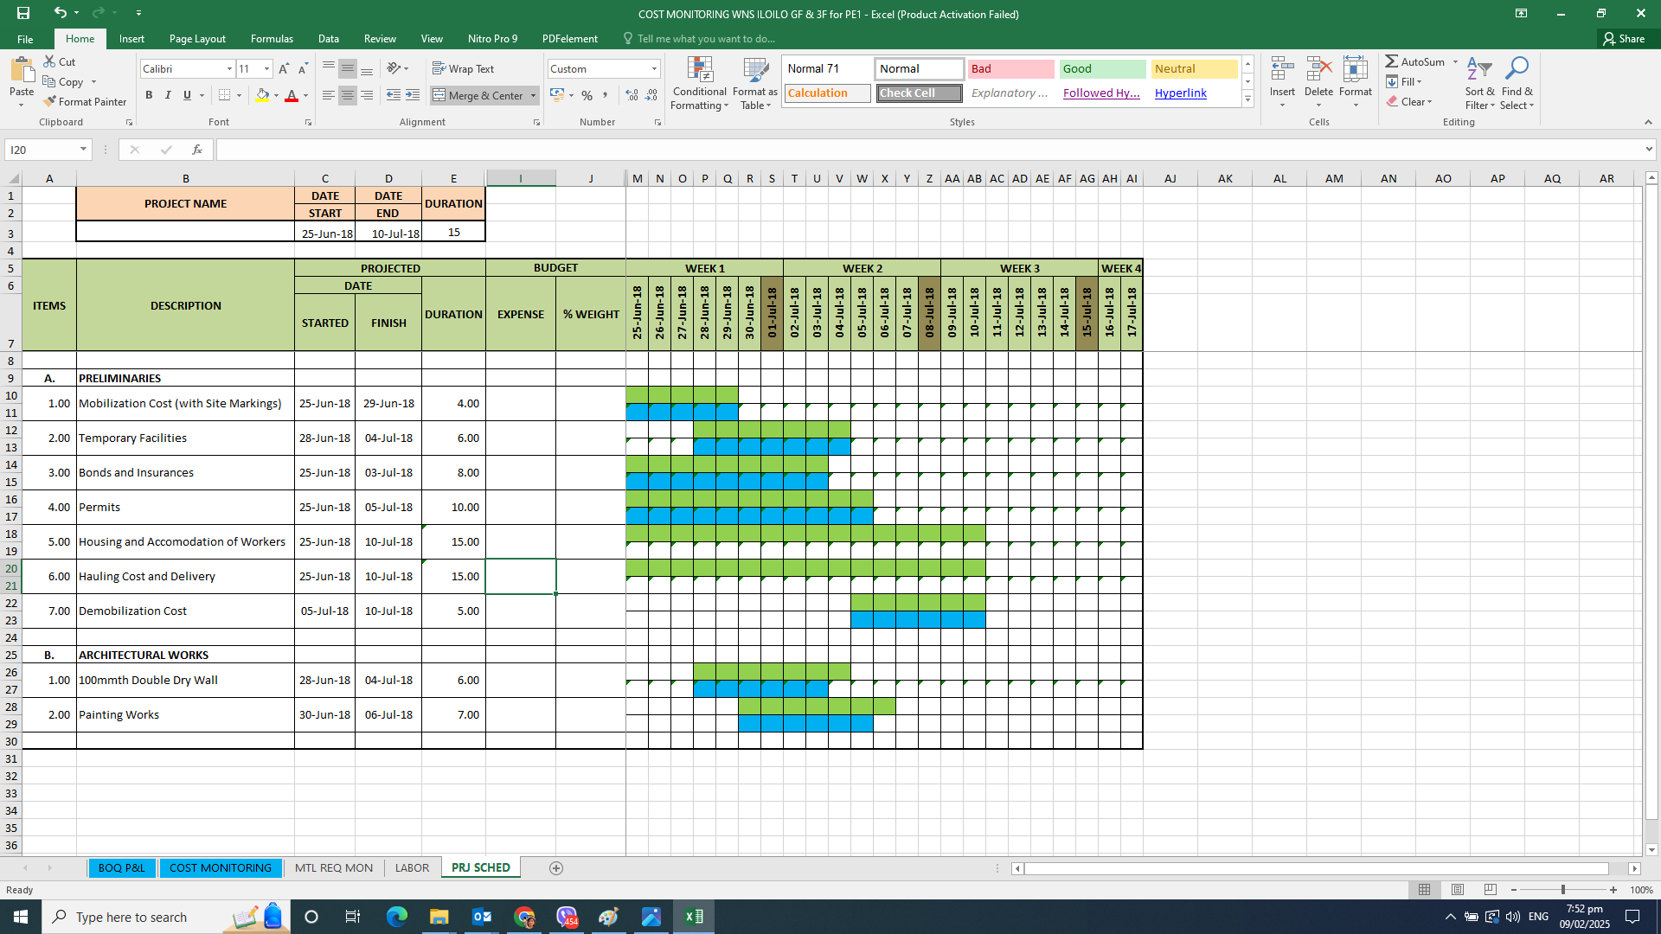This screenshot has height=934, width=1661.
Task: Switch to the COST MONITORING sheet tab
Action: coord(220,867)
